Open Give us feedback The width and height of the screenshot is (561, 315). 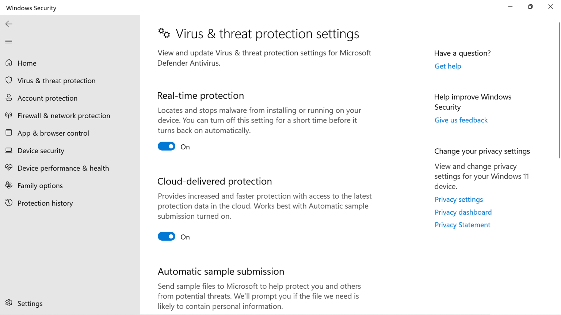tap(461, 120)
